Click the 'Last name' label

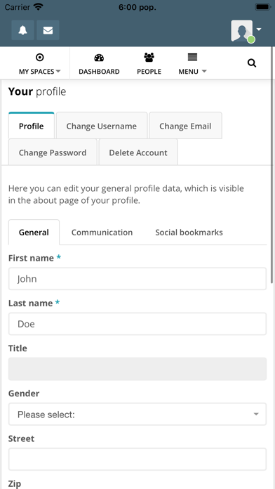31,303
